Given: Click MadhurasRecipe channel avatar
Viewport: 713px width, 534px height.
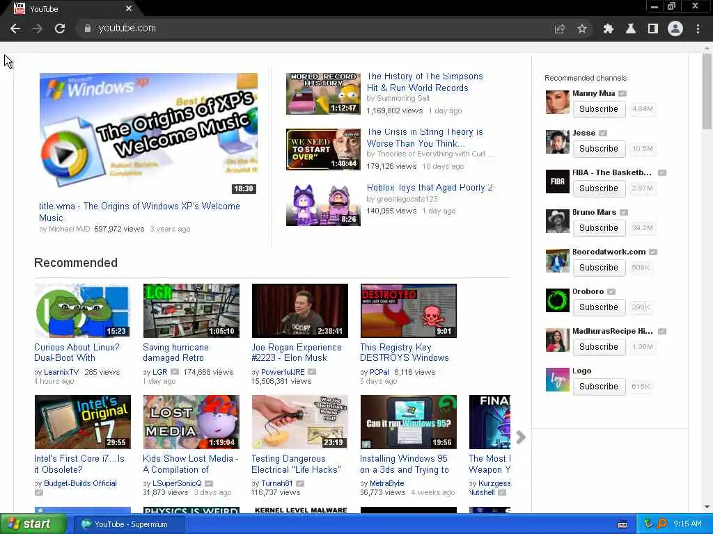Looking at the screenshot, I should coord(558,339).
